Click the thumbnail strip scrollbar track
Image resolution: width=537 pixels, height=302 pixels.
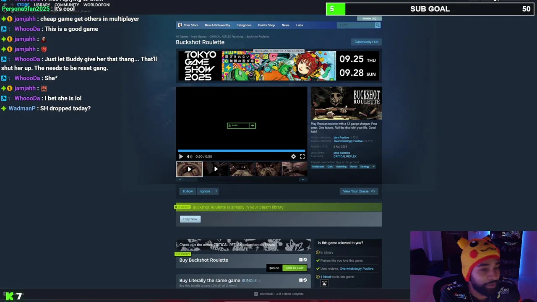(241, 179)
